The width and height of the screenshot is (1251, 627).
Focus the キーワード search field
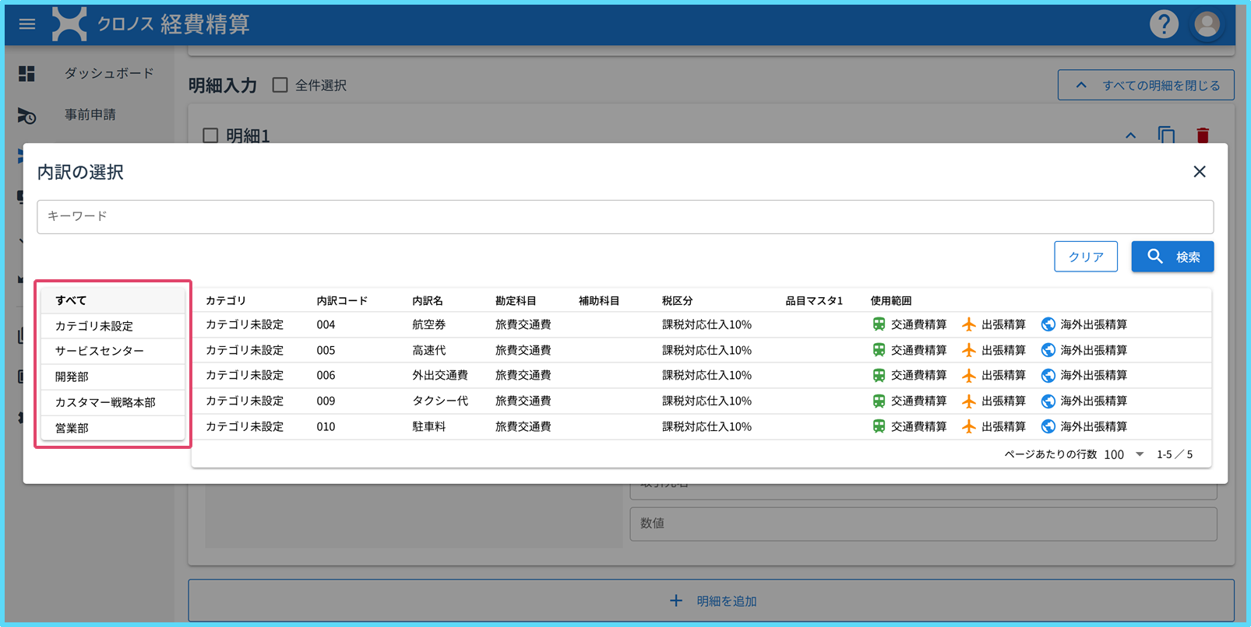625,216
